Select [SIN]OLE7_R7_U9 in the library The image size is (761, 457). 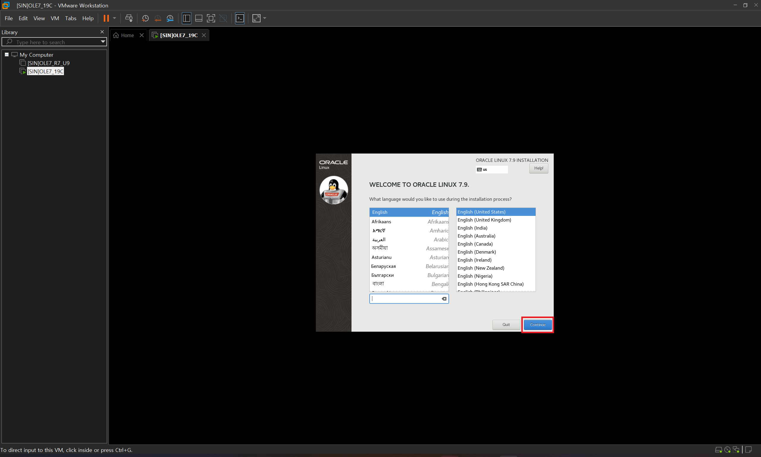pos(48,63)
